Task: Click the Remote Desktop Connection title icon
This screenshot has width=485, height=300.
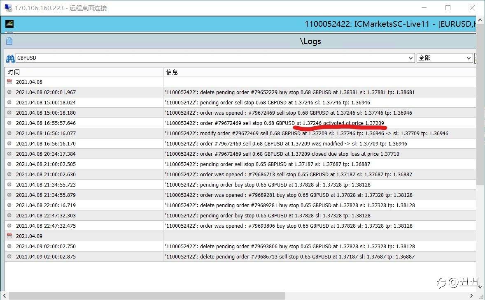Action: [x=8, y=8]
